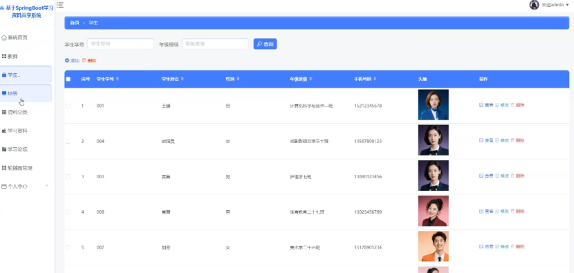Expand the 个人中心 submenu chevron
Viewport: 574px width, 273px height.
(x=46, y=186)
